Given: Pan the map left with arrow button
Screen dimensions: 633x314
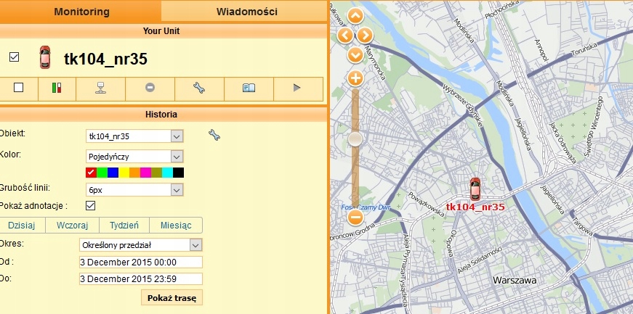Looking at the screenshot, I should click(x=345, y=35).
